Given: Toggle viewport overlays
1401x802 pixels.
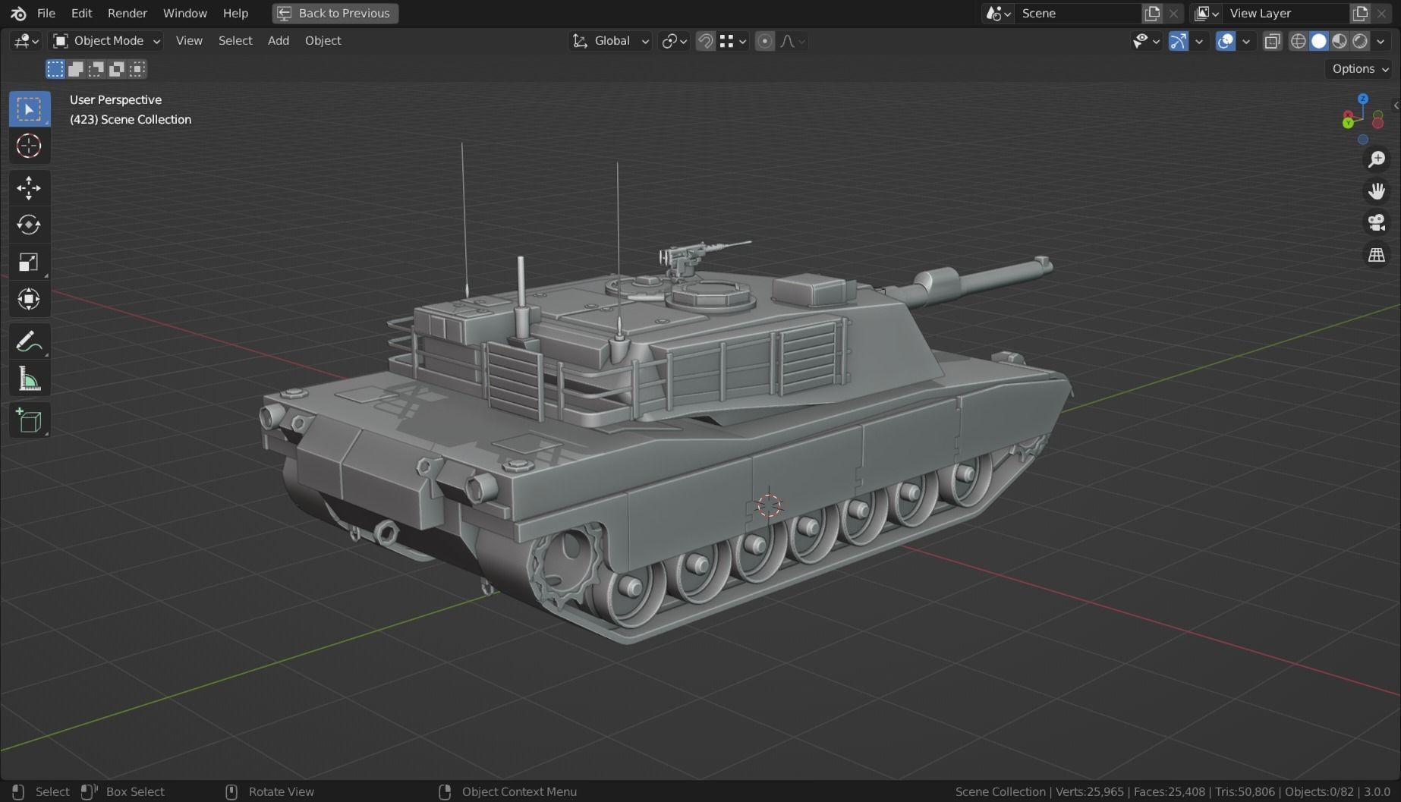Looking at the screenshot, I should (1226, 41).
